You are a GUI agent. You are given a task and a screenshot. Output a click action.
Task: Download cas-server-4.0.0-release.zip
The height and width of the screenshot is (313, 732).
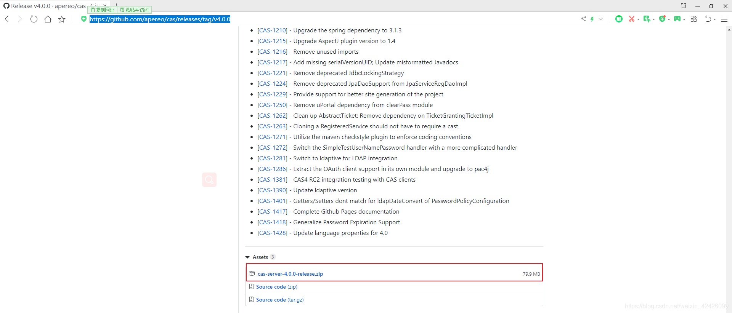point(290,274)
